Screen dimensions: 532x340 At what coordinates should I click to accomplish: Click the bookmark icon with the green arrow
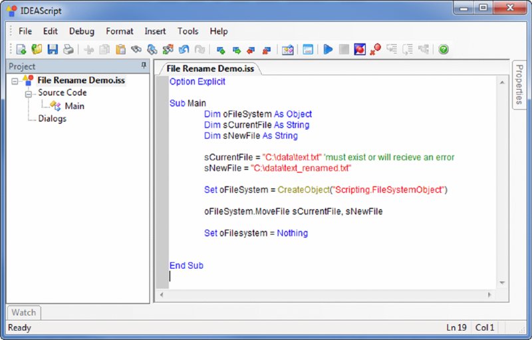(237, 50)
